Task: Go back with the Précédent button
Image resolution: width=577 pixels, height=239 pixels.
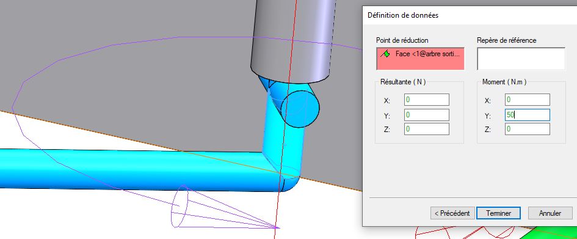Action: pyautogui.click(x=452, y=213)
